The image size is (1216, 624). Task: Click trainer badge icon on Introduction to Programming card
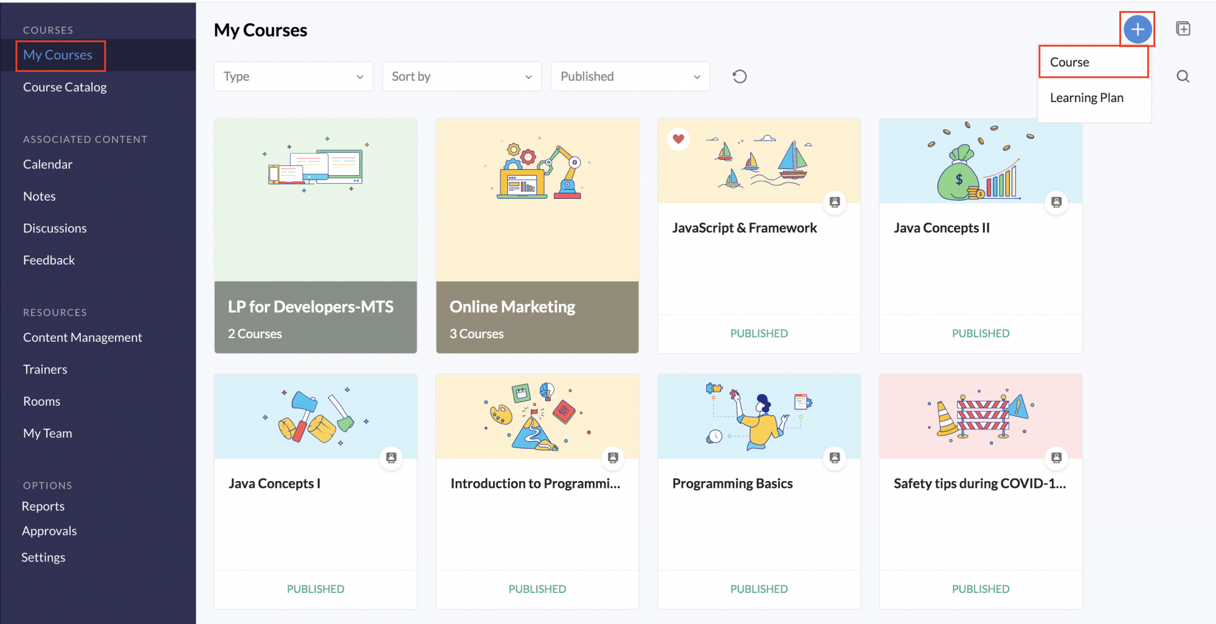(613, 457)
